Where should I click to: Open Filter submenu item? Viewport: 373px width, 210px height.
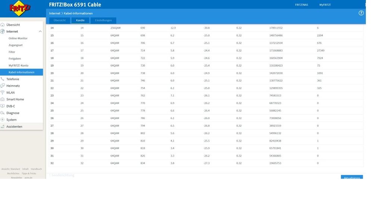tap(12, 52)
